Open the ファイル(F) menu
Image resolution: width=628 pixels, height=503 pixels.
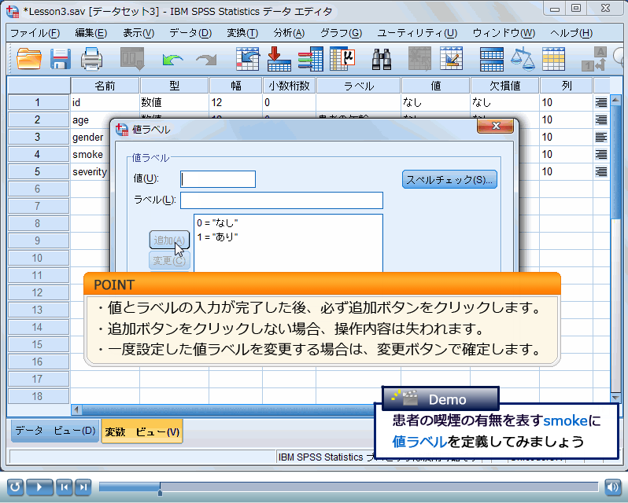pyautogui.click(x=35, y=33)
